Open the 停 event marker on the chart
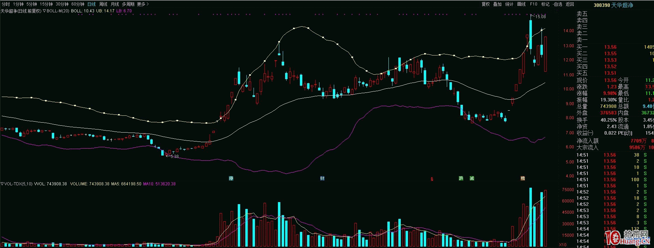Screen dimensions: 654x248 231,178
